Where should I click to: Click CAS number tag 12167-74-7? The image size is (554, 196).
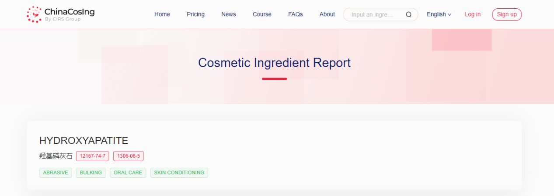92,156
